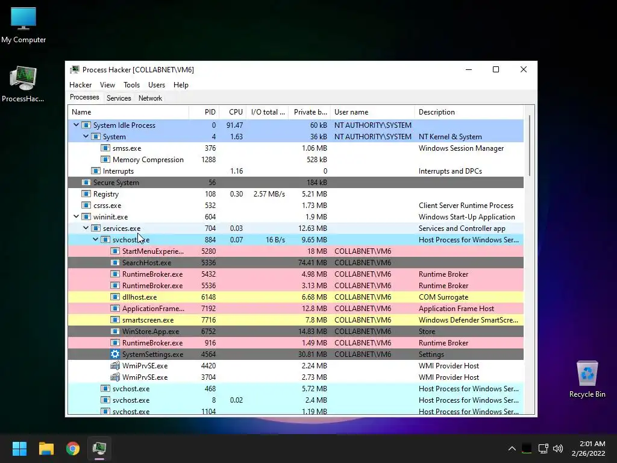Viewport: 617px width, 463px height.
Task: Launch Google Chrome from the taskbar
Action: click(73, 448)
